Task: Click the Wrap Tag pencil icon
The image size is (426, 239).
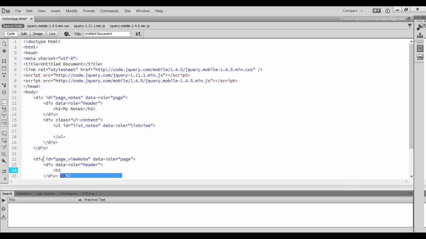Action: (4, 147)
